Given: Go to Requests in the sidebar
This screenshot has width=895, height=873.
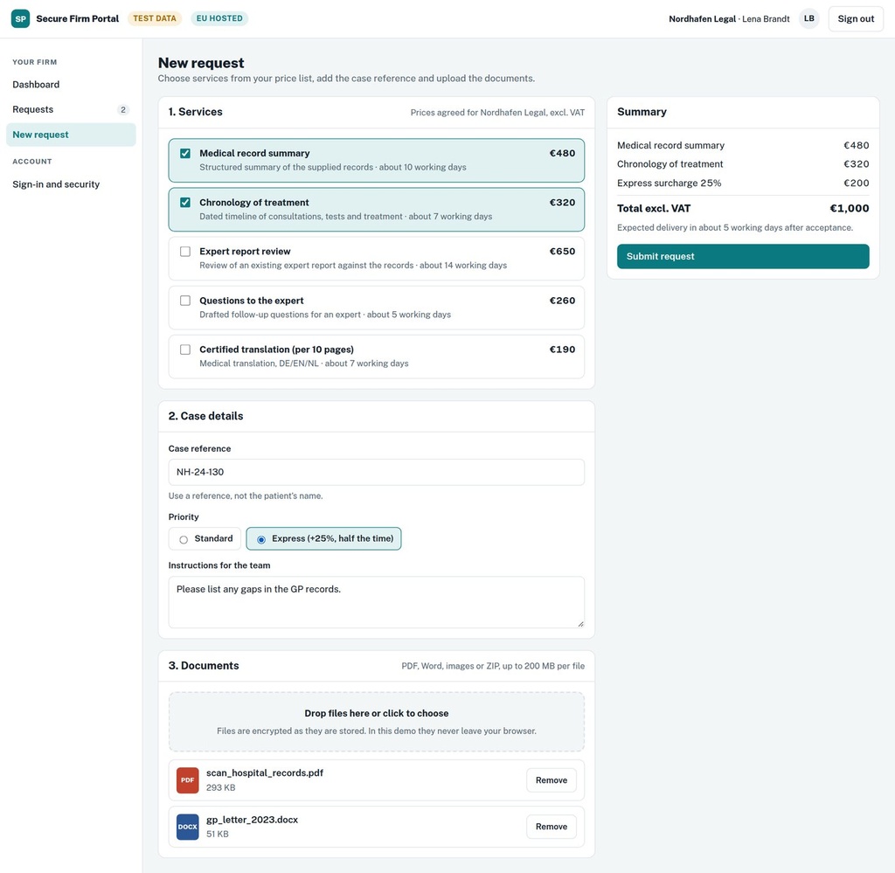Looking at the screenshot, I should (x=71, y=109).
